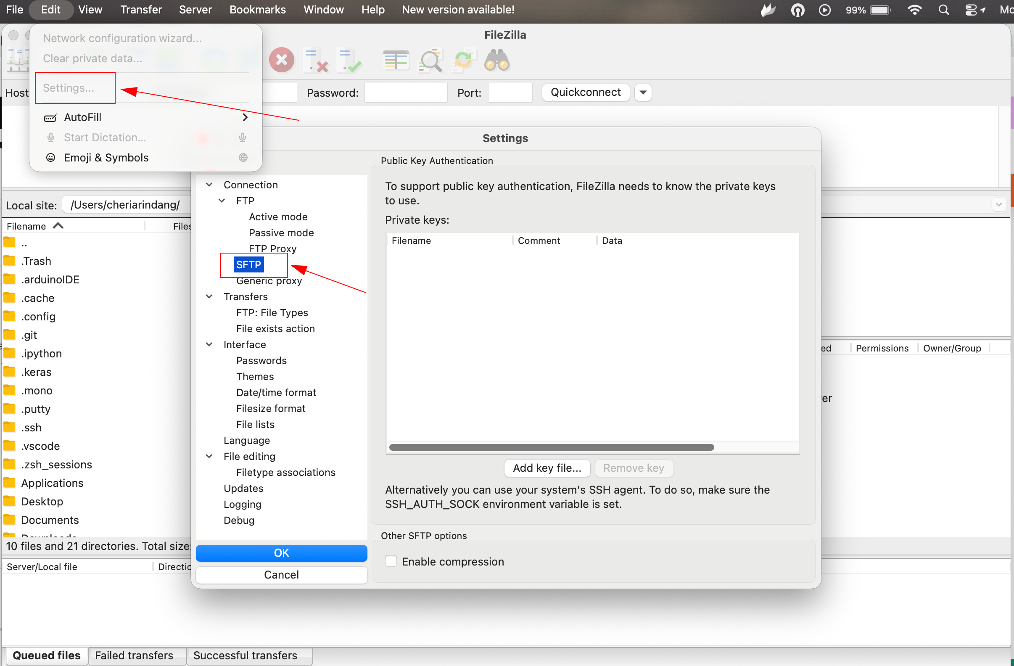This screenshot has width=1014, height=666.
Task: Select Passive mode in settings tree
Action: tap(281, 233)
